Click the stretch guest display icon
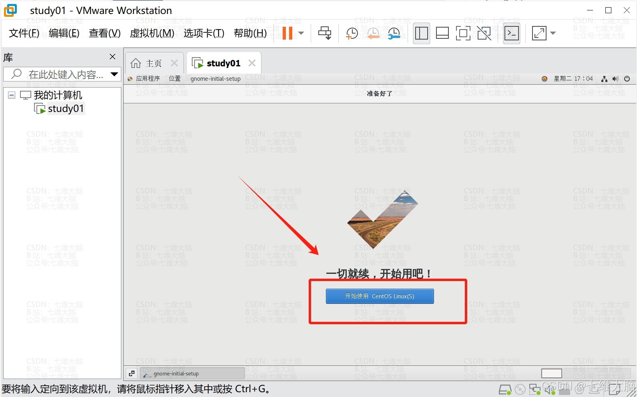637x397 pixels. 539,33
